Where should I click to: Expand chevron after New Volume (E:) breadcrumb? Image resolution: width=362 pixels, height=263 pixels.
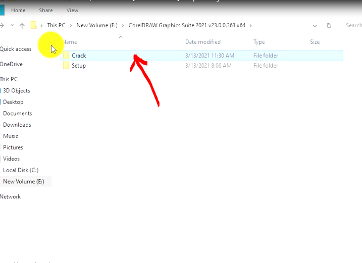click(123, 26)
